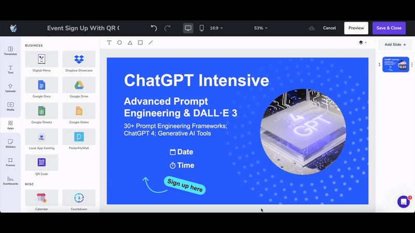Select the text tool in canvas toolbar
The image size is (415, 233).
109,42
